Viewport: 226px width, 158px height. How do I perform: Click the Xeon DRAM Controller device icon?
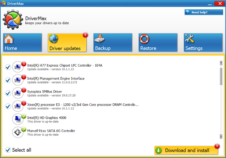click(x=18, y=106)
